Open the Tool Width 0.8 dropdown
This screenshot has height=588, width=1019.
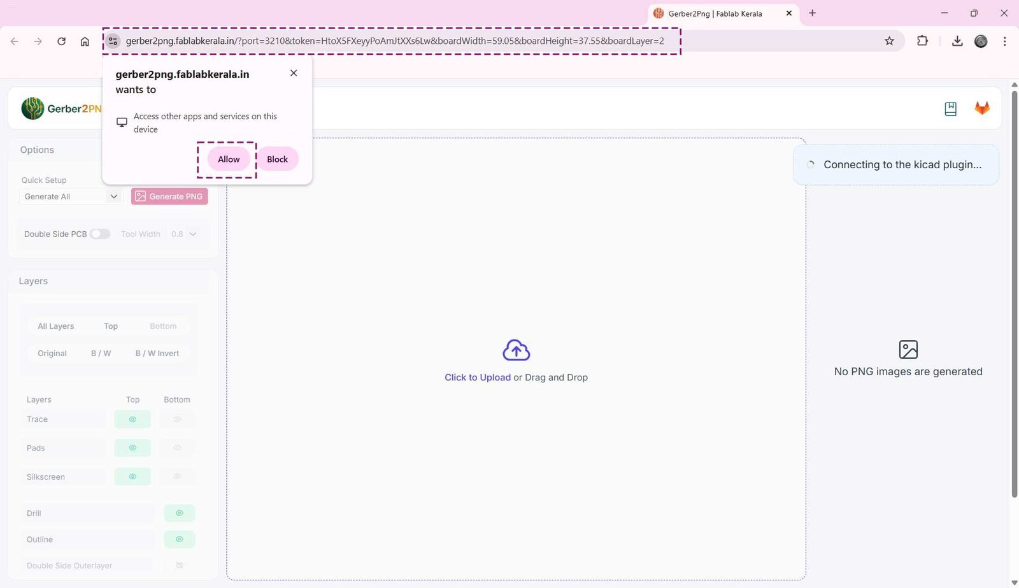tap(183, 234)
